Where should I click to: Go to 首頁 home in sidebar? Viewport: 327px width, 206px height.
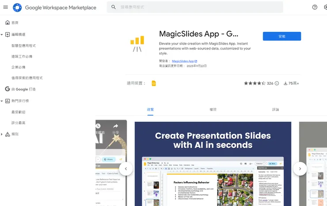point(15,22)
